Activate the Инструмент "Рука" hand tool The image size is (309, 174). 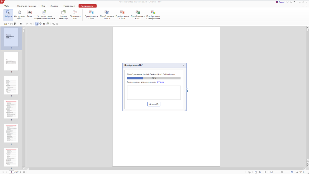point(20,14)
